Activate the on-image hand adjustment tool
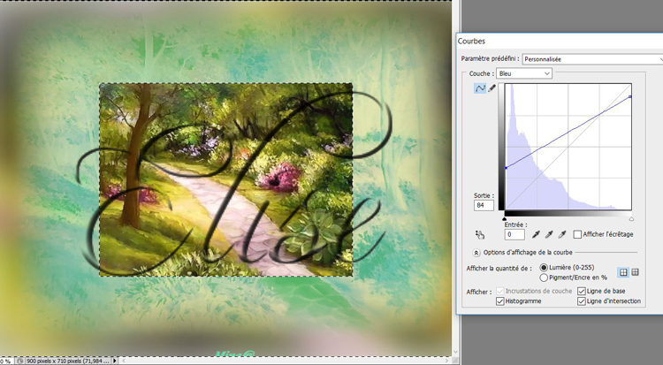The width and height of the screenshot is (663, 365). (480, 235)
